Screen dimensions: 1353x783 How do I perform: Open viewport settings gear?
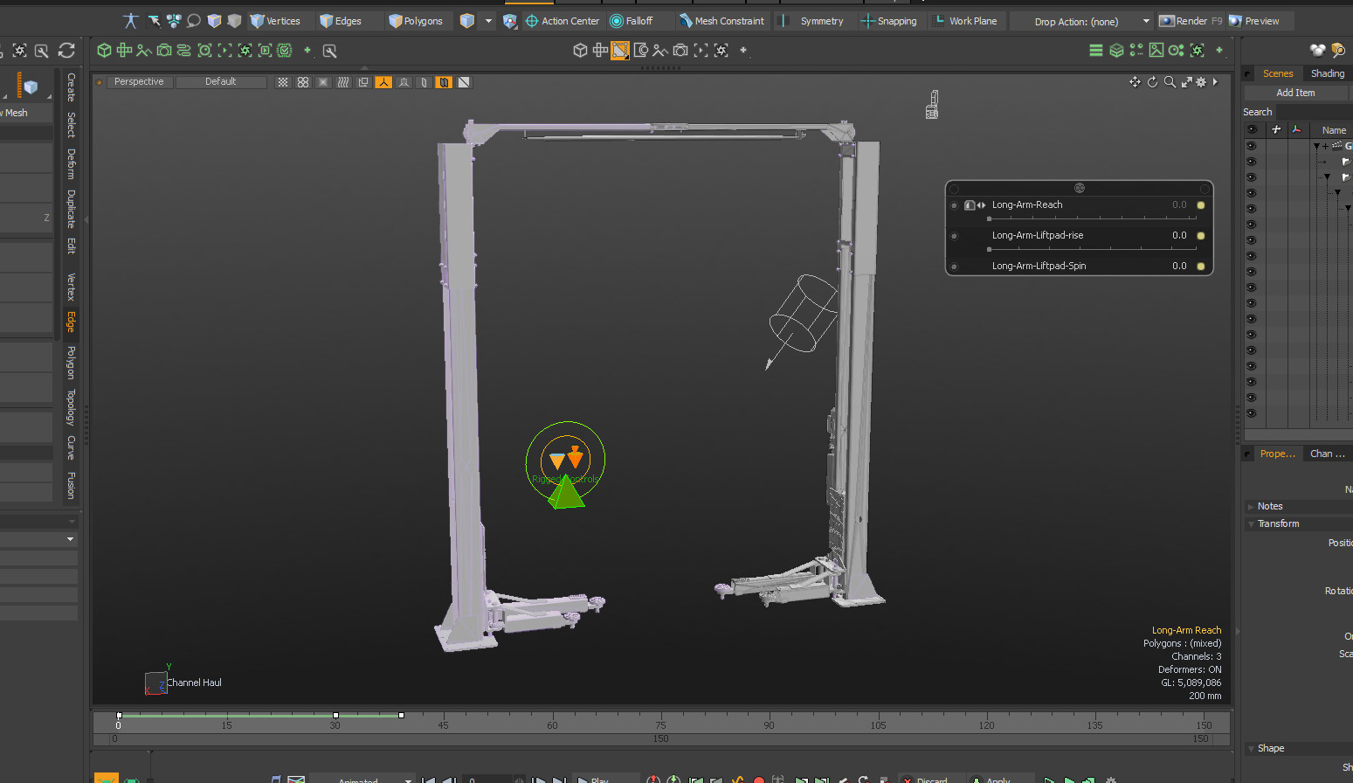[x=1201, y=82]
